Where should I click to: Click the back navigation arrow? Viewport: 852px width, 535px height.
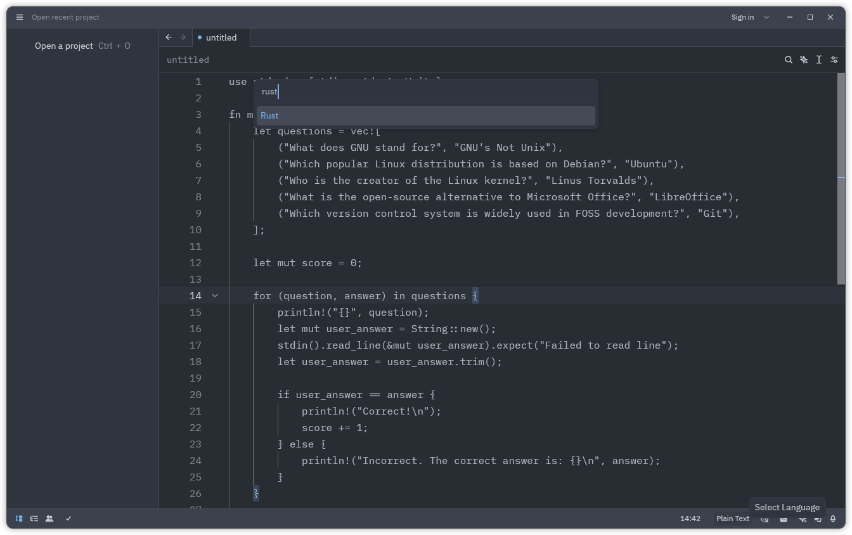[168, 37]
